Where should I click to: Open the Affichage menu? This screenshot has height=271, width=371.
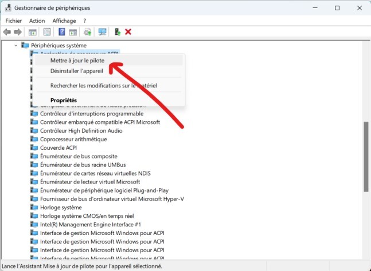point(64,21)
